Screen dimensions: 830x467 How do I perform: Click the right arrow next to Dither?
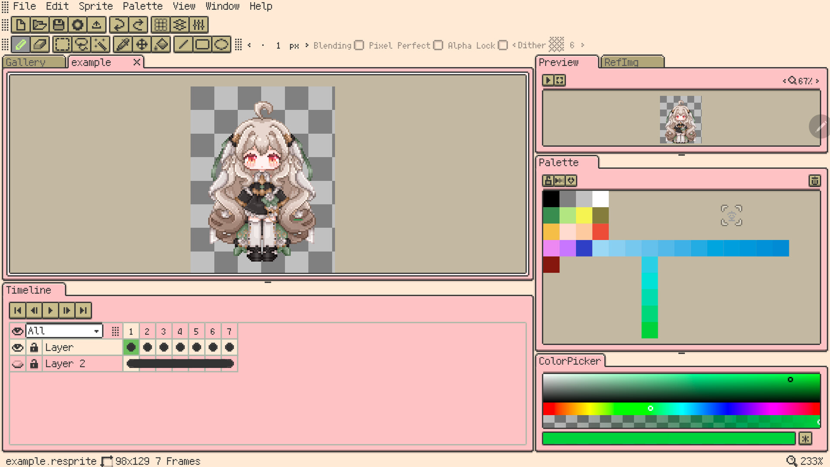583,45
